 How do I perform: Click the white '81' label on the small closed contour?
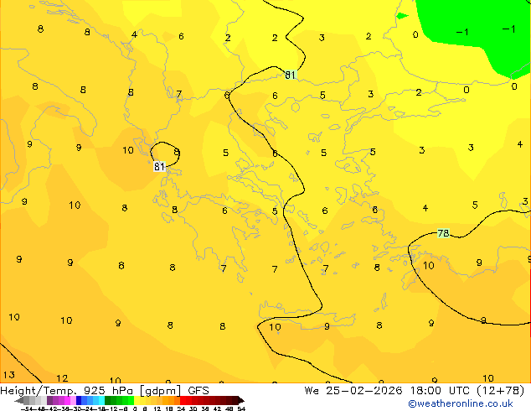point(159,167)
